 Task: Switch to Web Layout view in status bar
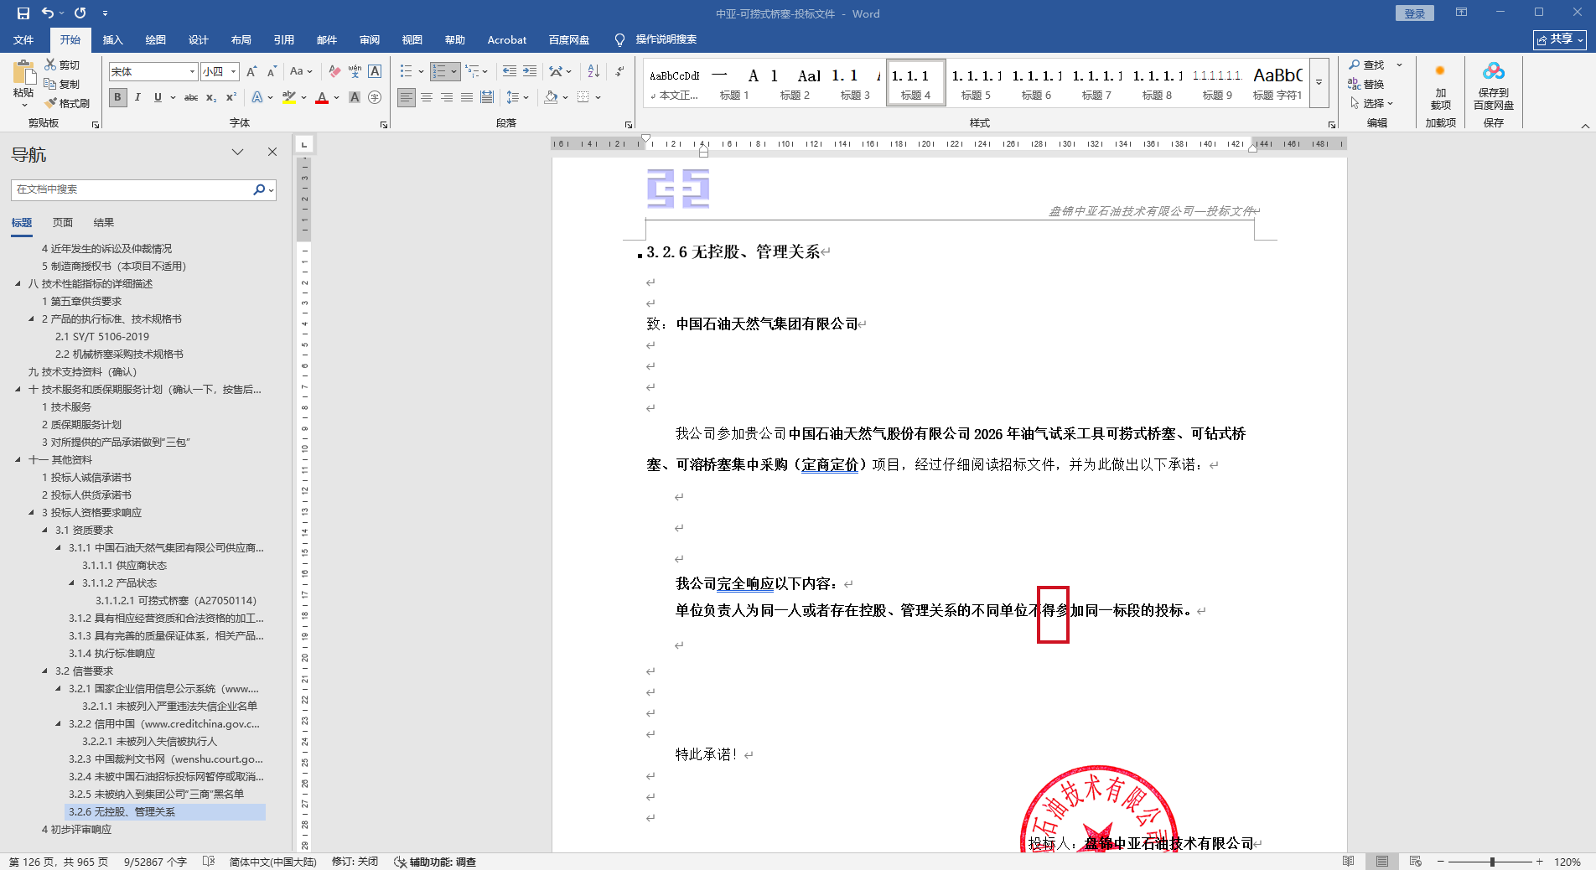click(1416, 862)
